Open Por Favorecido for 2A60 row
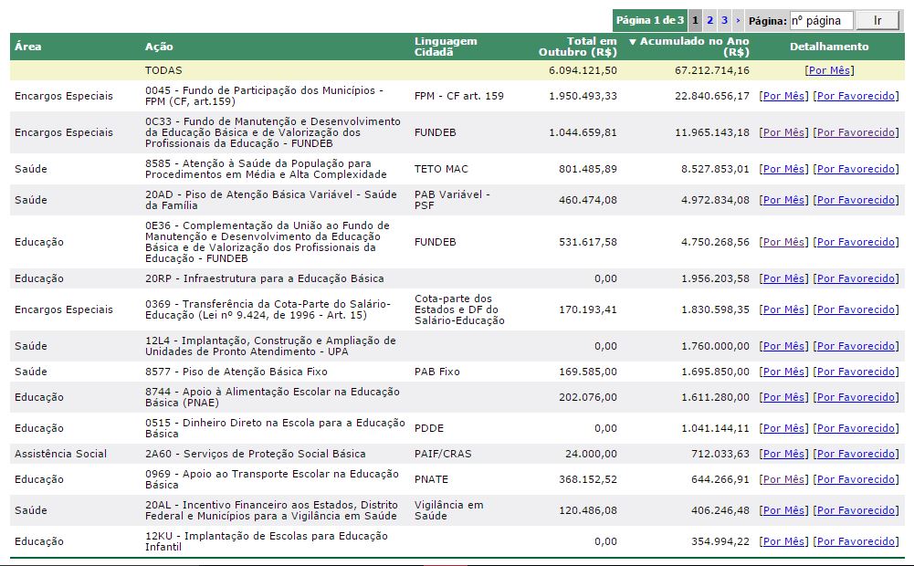Screen dimensions: 914x566 tap(856, 454)
